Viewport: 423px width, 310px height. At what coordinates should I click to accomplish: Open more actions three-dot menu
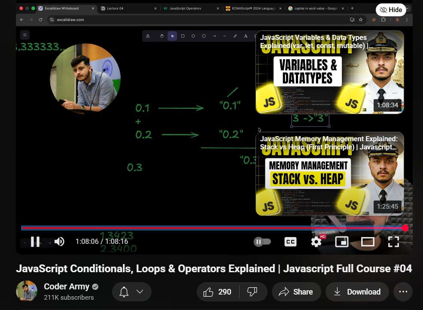coord(403,292)
